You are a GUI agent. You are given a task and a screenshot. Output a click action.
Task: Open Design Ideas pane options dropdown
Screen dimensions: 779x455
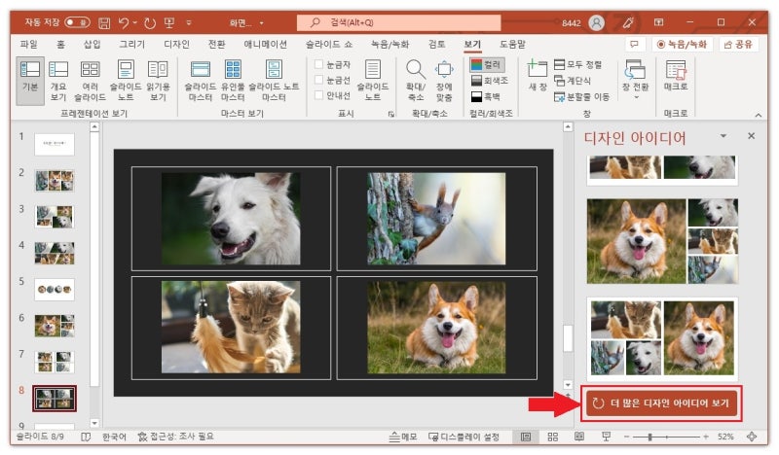(723, 136)
